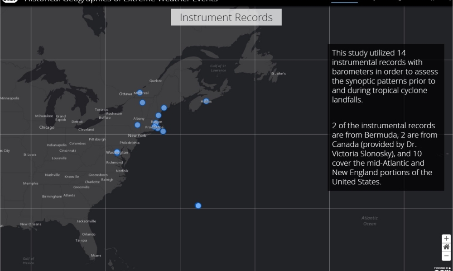Select the marker south of Montreal
Viewport: 453px width, 271px height.
[142, 103]
